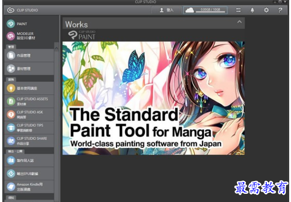Click the CLIP STUDIO logo icon

(10, 10)
